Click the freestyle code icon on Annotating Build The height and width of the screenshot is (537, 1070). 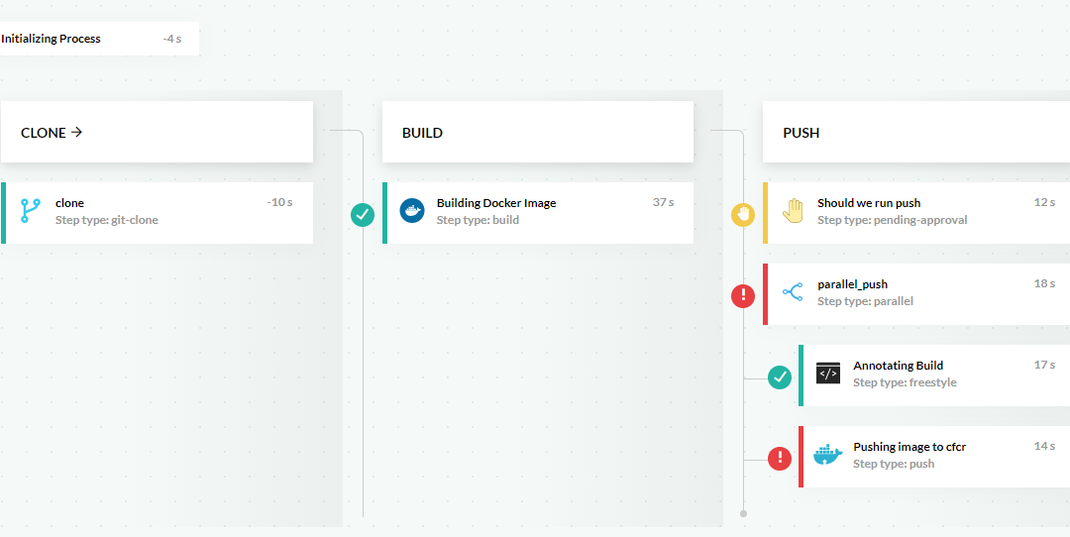828,374
